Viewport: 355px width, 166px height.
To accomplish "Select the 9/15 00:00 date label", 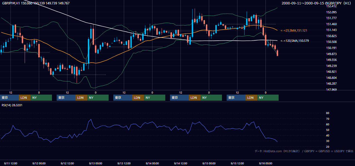I will (x=209, y=163).
